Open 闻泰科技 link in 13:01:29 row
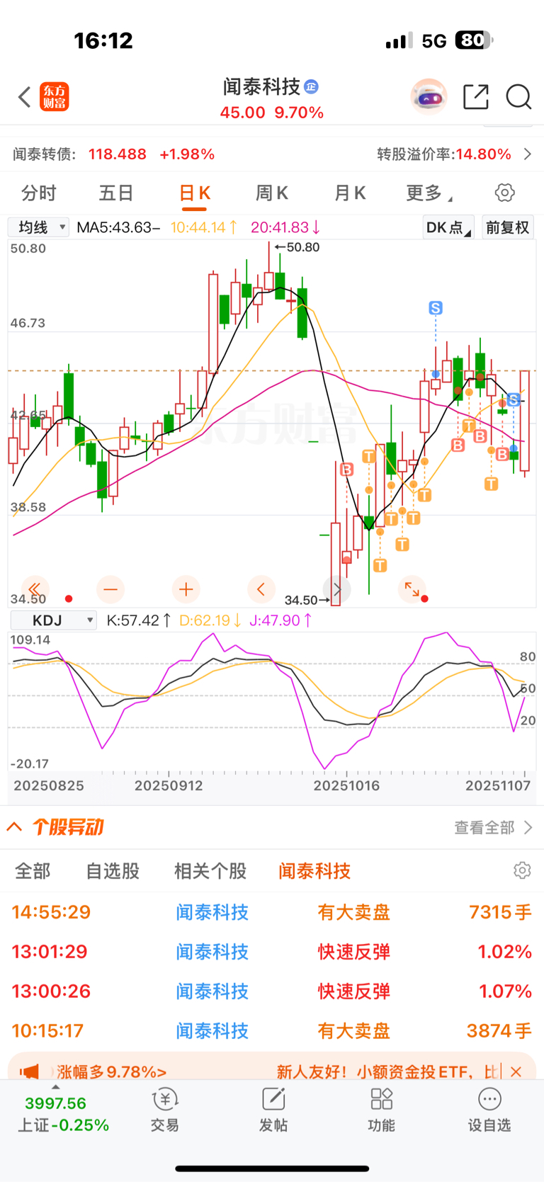Screen dimensions: 544x1182 212,952
